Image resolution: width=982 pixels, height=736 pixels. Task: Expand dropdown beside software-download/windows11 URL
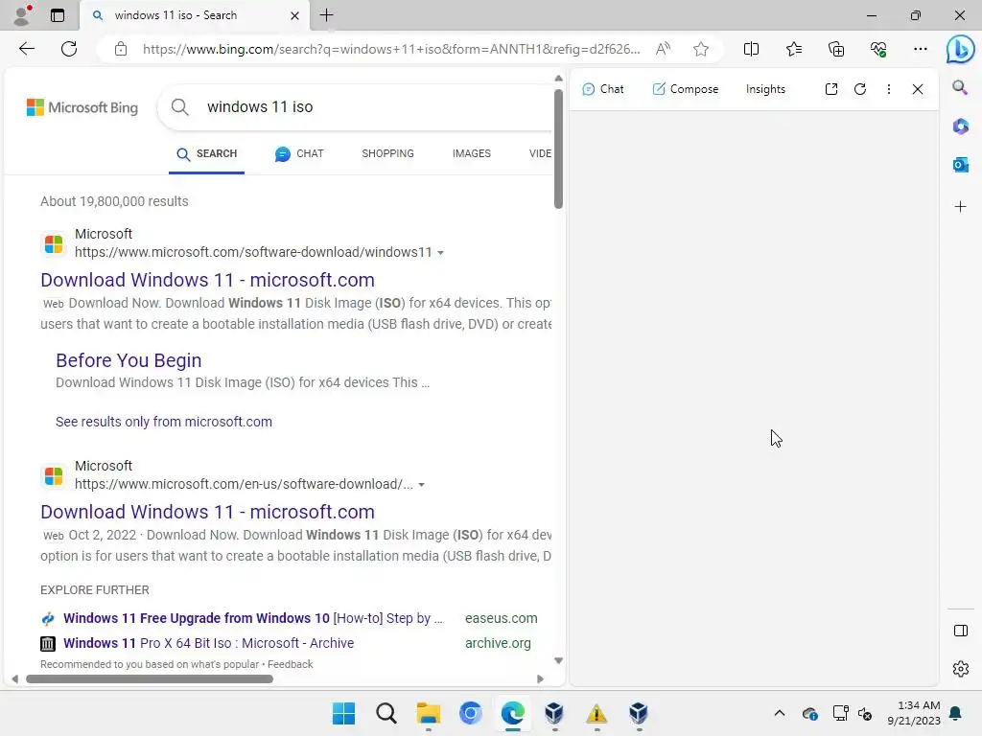tap(440, 253)
